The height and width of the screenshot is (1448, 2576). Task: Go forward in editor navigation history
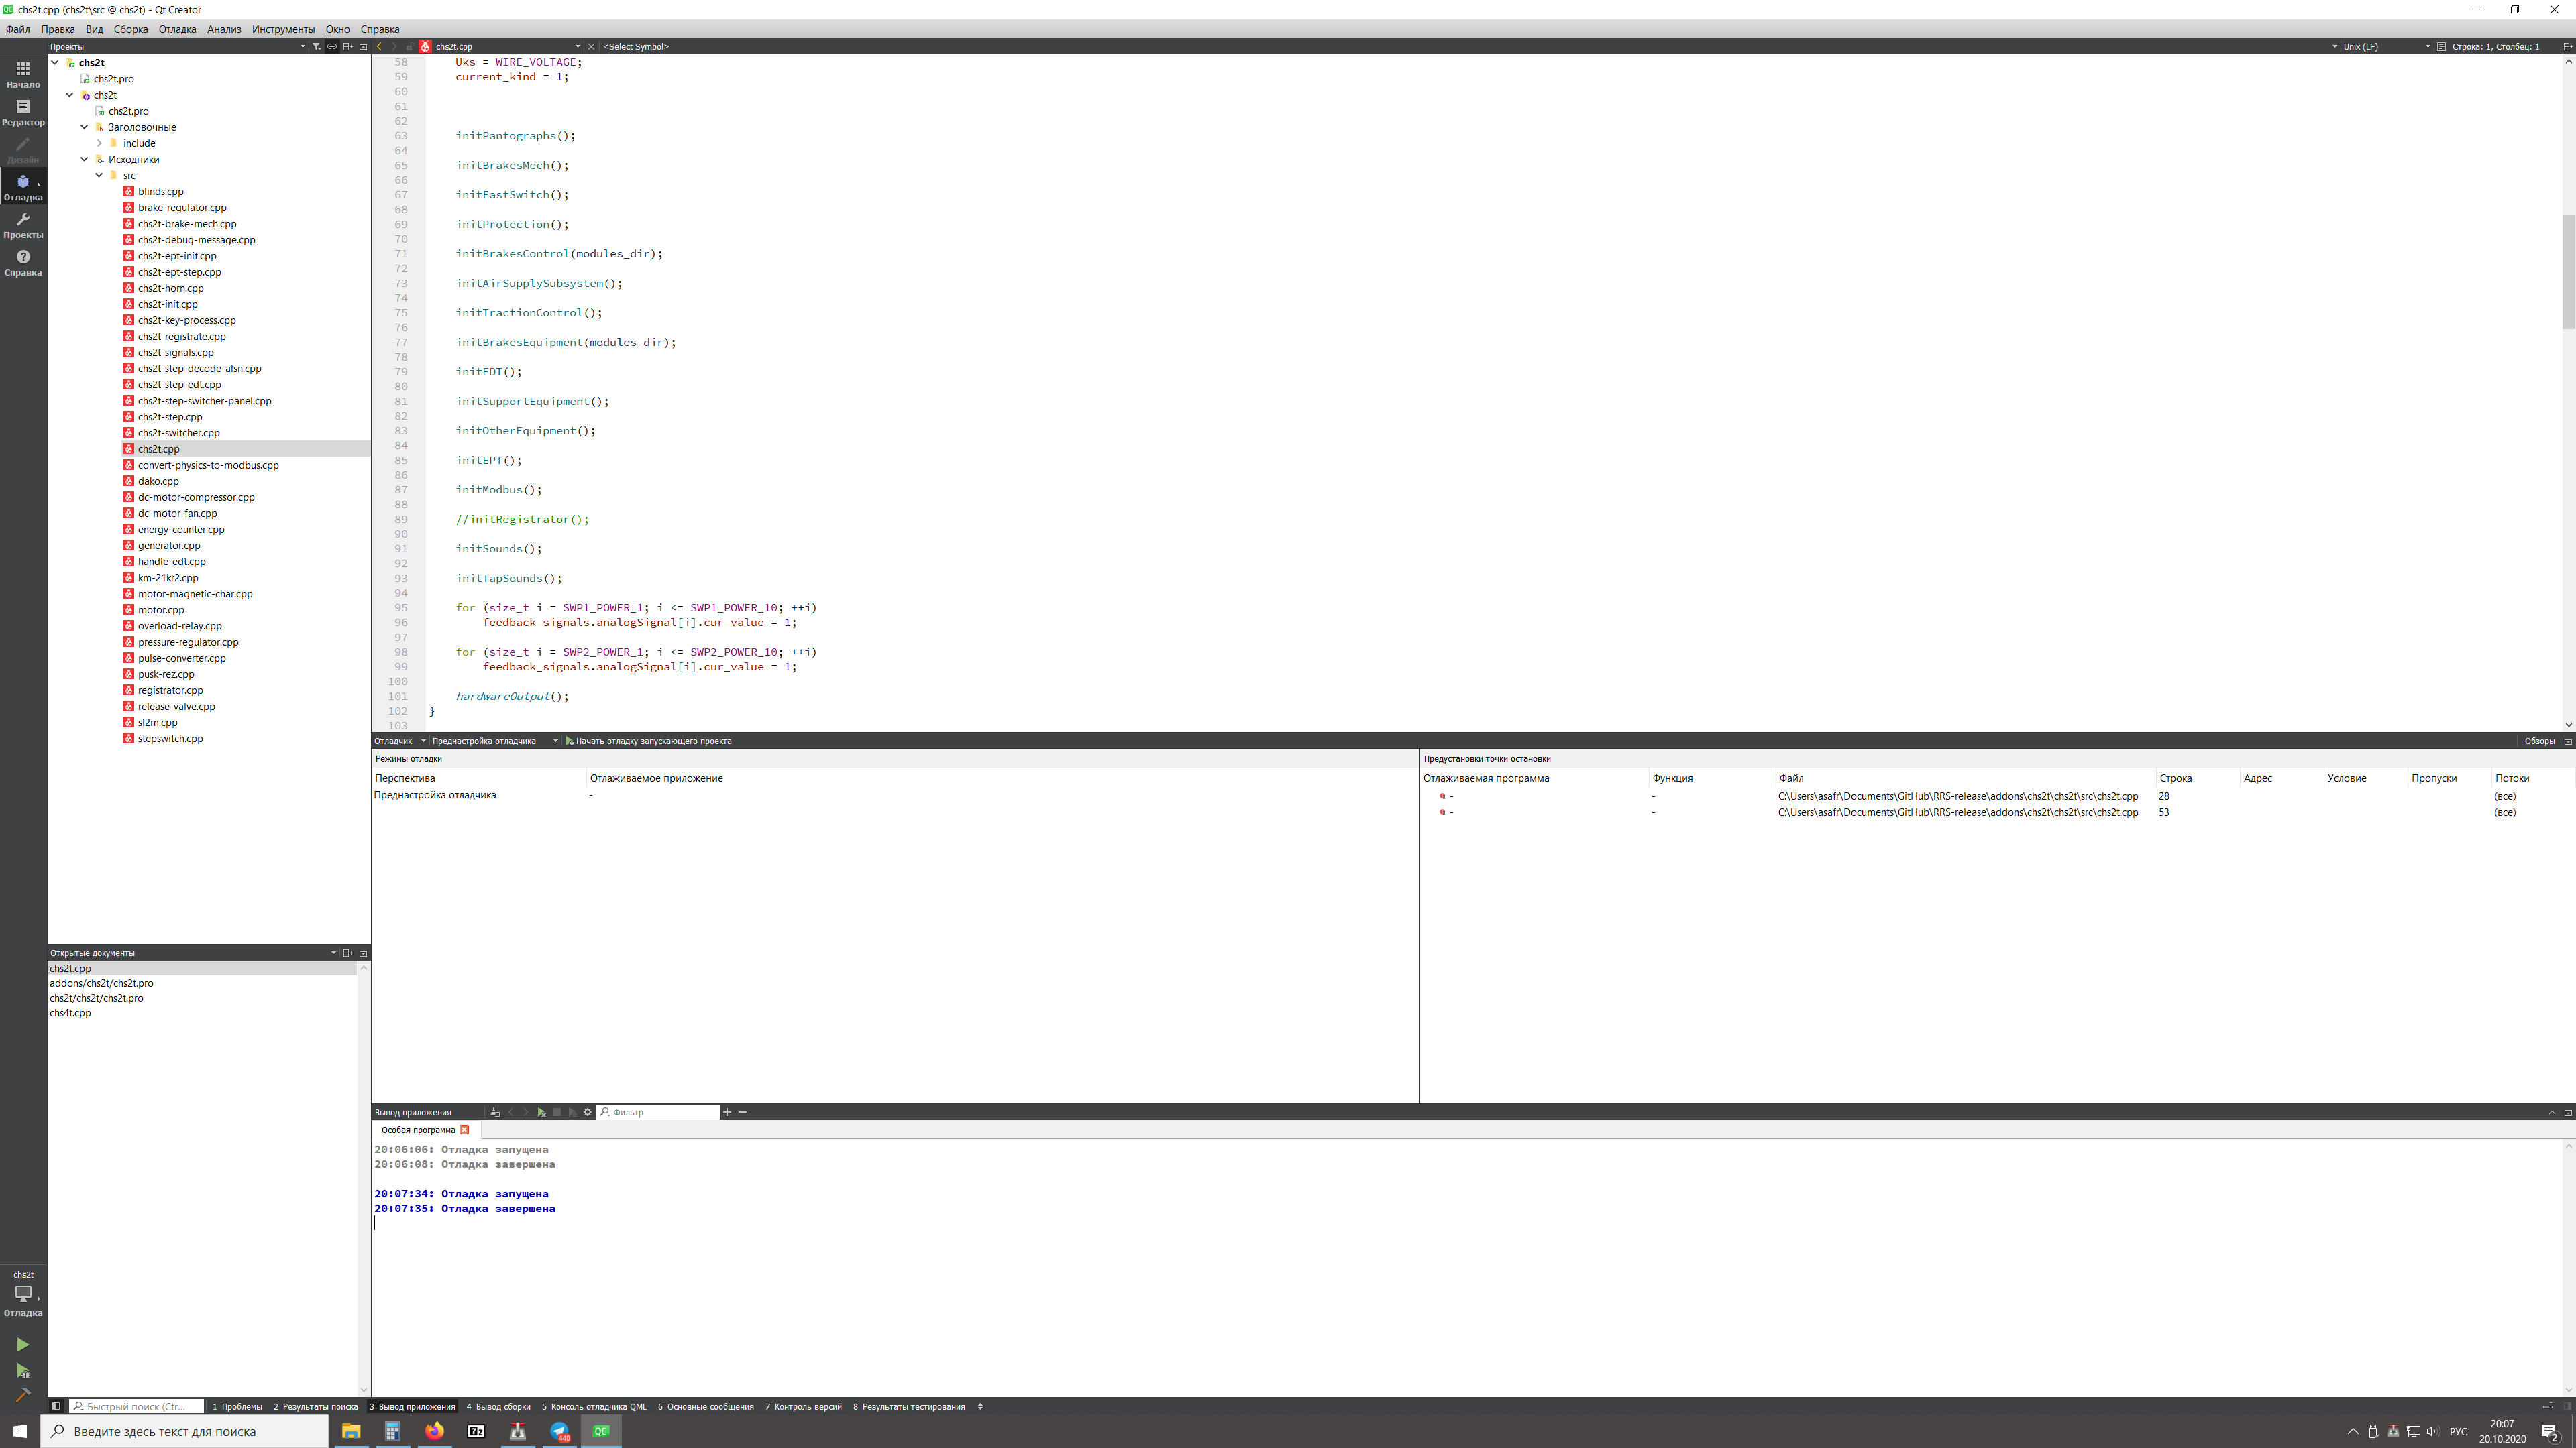(x=395, y=46)
